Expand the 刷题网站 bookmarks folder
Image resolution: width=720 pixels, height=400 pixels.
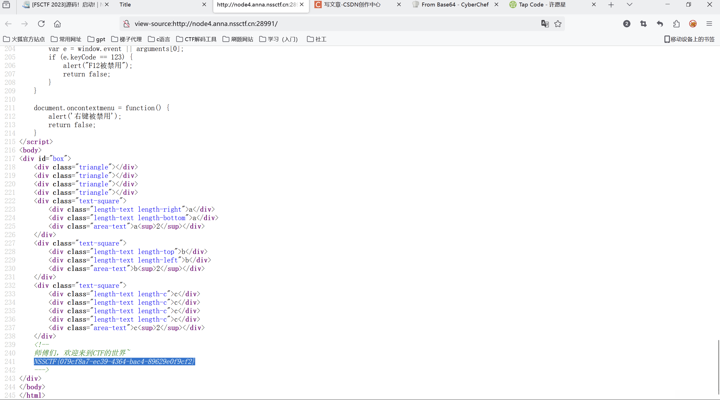[238, 39]
